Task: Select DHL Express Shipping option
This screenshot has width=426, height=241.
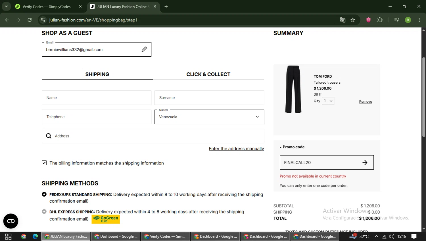Action: [x=44, y=212]
